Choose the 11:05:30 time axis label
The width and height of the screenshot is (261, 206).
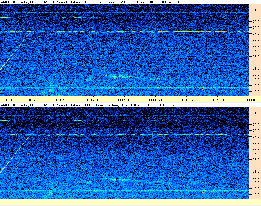pos(124,100)
